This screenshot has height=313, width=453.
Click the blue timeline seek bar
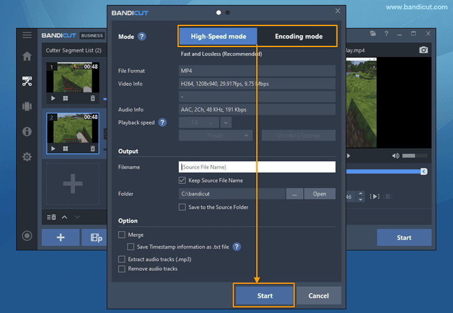383,172
